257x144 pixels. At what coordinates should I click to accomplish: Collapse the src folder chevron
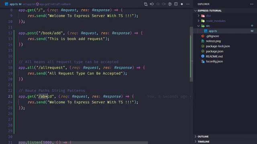coord(198,26)
